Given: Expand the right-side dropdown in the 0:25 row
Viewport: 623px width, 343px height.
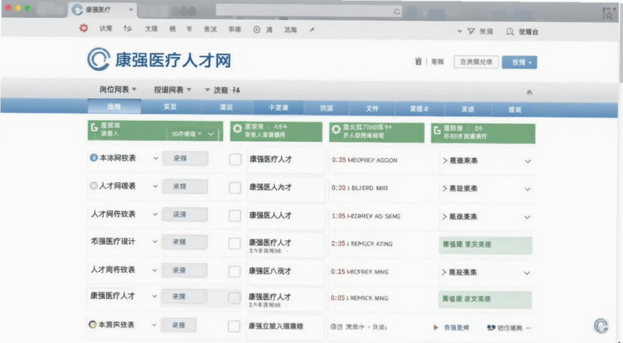Looking at the screenshot, I should click(x=528, y=161).
